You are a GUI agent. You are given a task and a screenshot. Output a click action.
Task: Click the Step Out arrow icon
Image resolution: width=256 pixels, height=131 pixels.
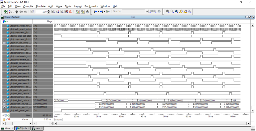point(107,11)
